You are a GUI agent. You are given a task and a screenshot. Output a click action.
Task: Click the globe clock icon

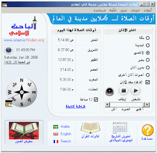9,50
